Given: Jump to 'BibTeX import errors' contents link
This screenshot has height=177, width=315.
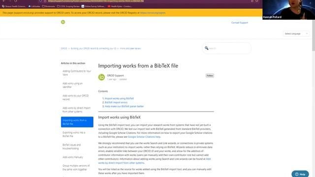Looking at the screenshot, I should click(116, 102).
